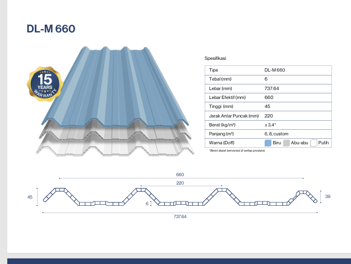Click the Berat (kg/m¹) label
The image size is (351, 264).
[222, 125]
